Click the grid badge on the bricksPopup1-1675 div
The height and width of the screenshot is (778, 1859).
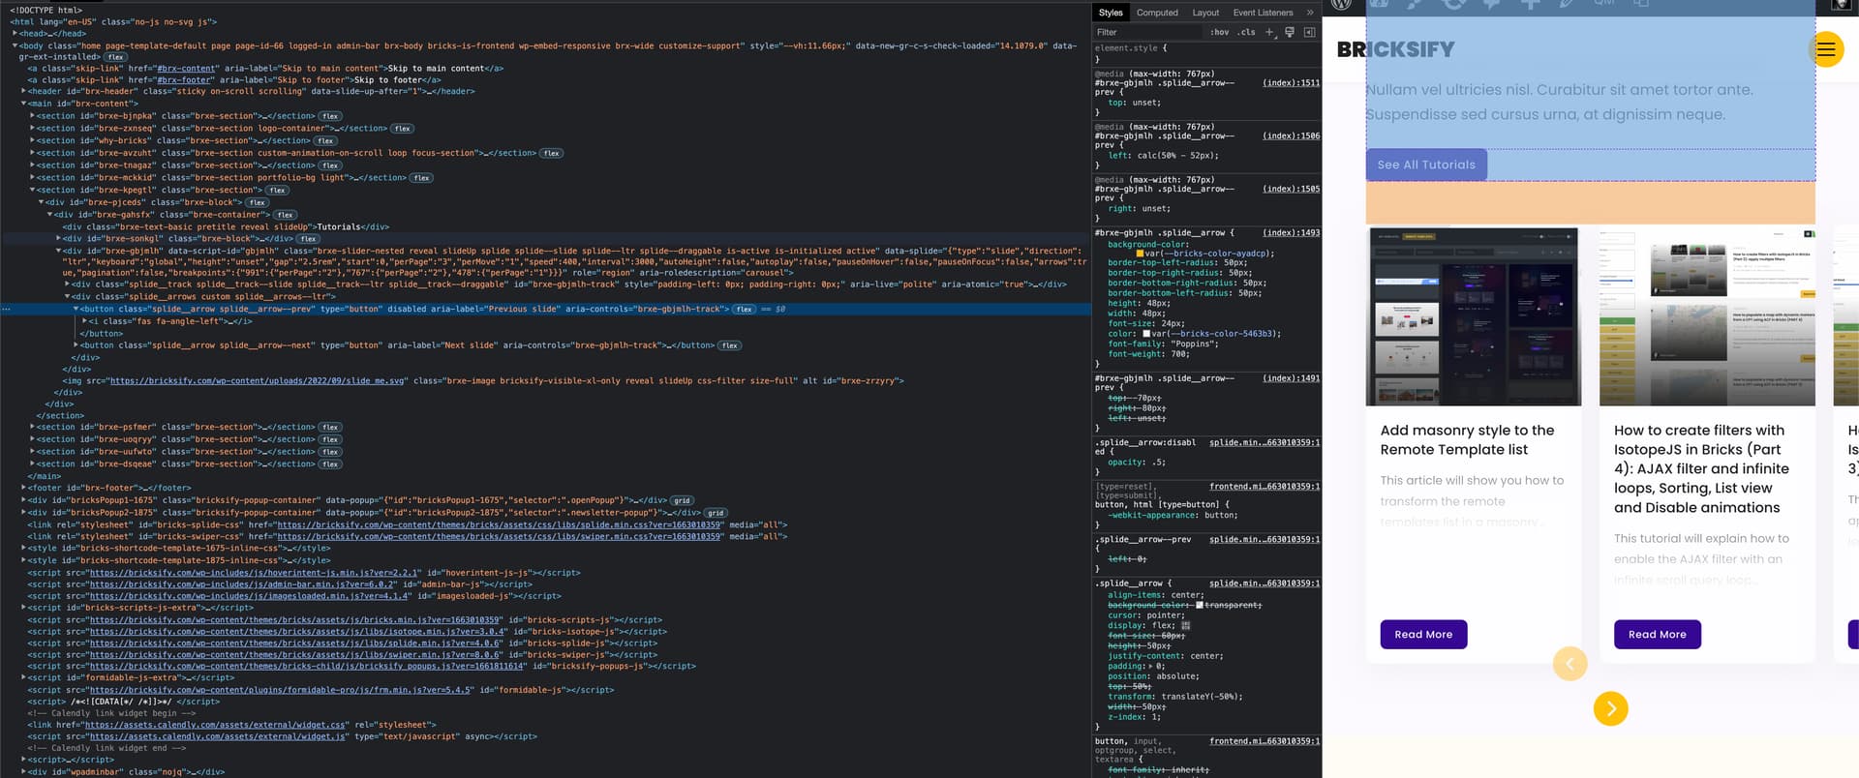click(683, 501)
